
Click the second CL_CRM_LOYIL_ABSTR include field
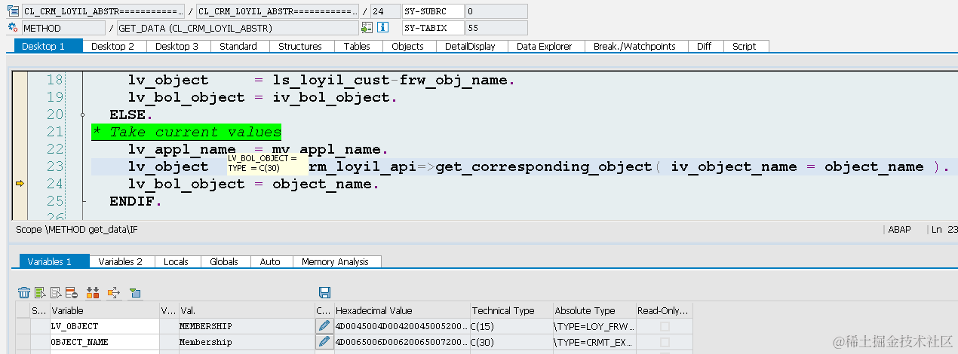[x=278, y=11]
